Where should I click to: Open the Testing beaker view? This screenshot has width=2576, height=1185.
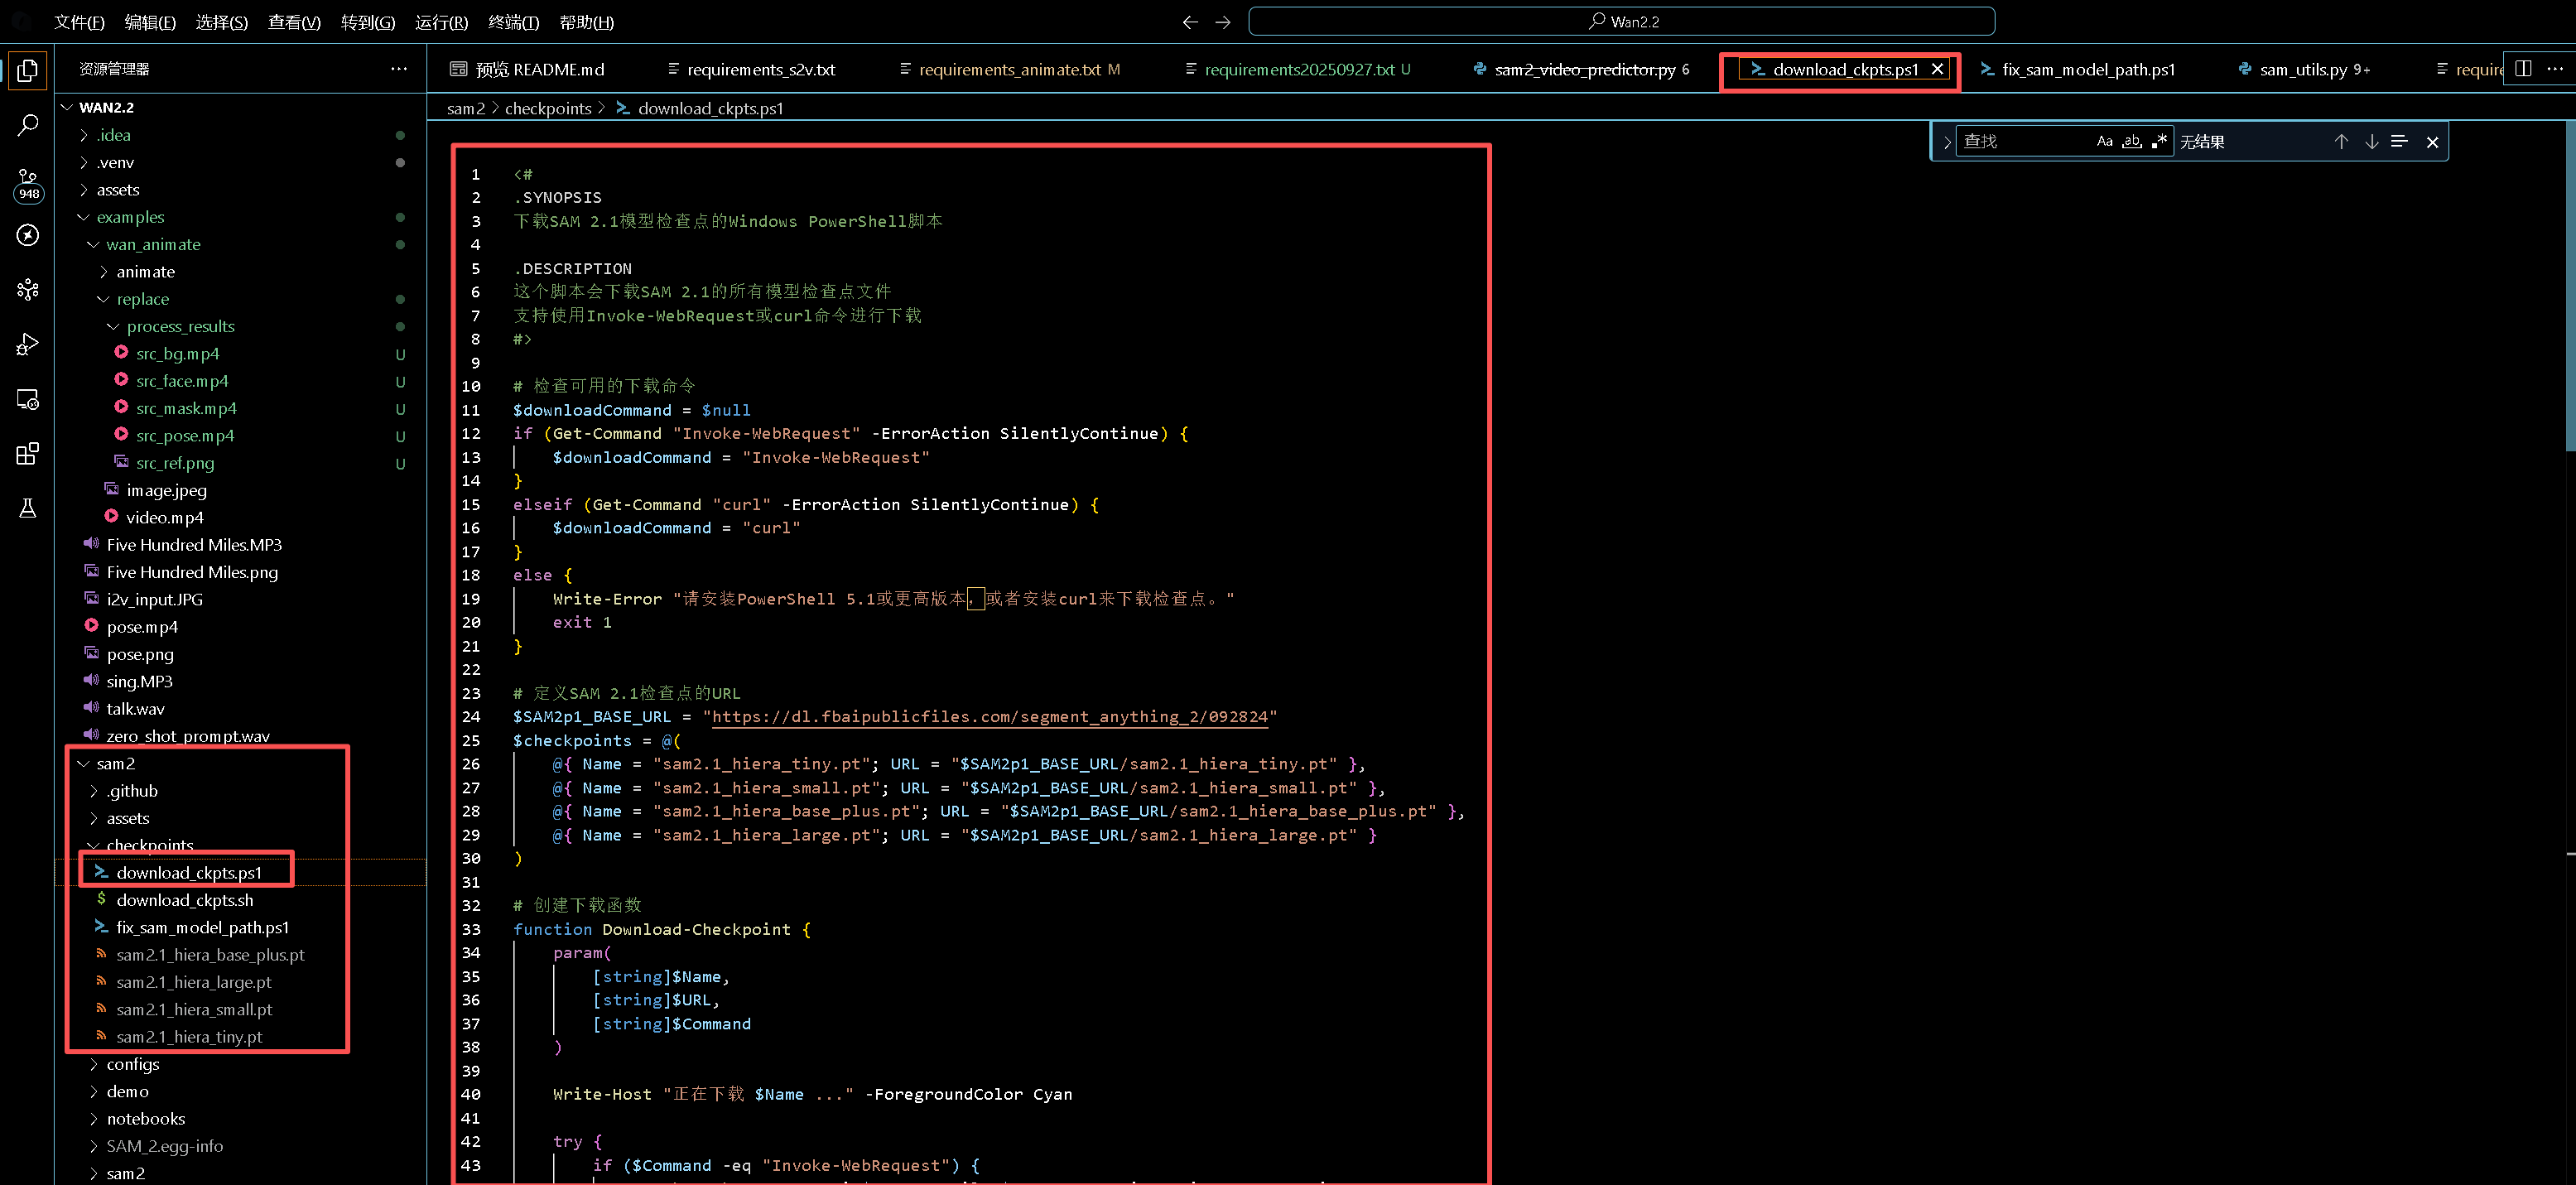(27, 508)
